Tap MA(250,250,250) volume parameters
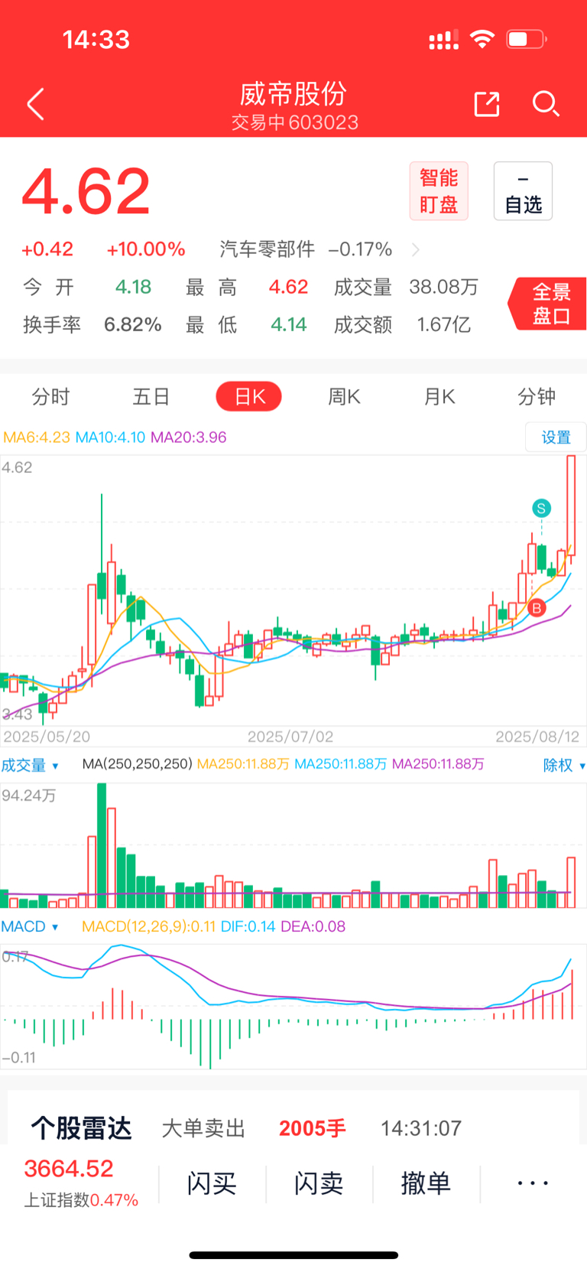587x1272 pixels. [x=137, y=764]
